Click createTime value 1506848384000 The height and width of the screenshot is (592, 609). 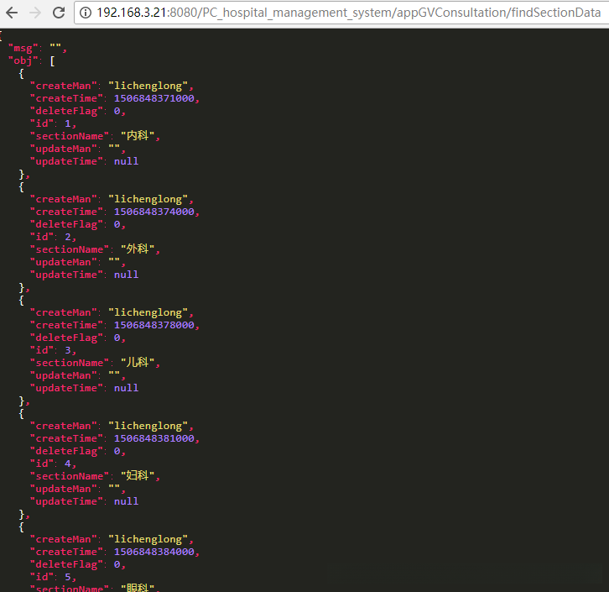(x=154, y=552)
